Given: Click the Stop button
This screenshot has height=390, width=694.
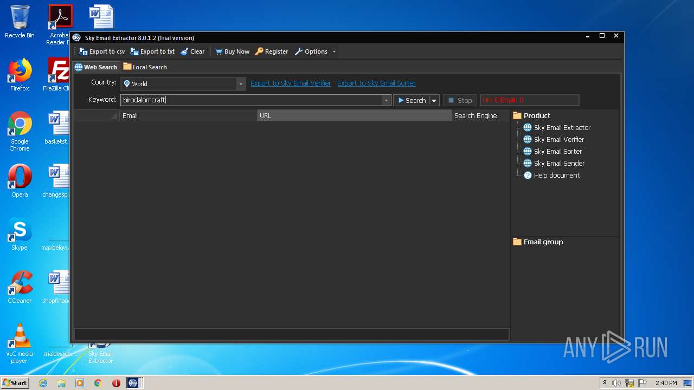Looking at the screenshot, I should [x=460, y=100].
